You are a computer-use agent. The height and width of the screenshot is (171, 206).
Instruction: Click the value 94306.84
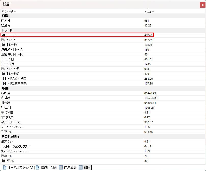pos(150,103)
